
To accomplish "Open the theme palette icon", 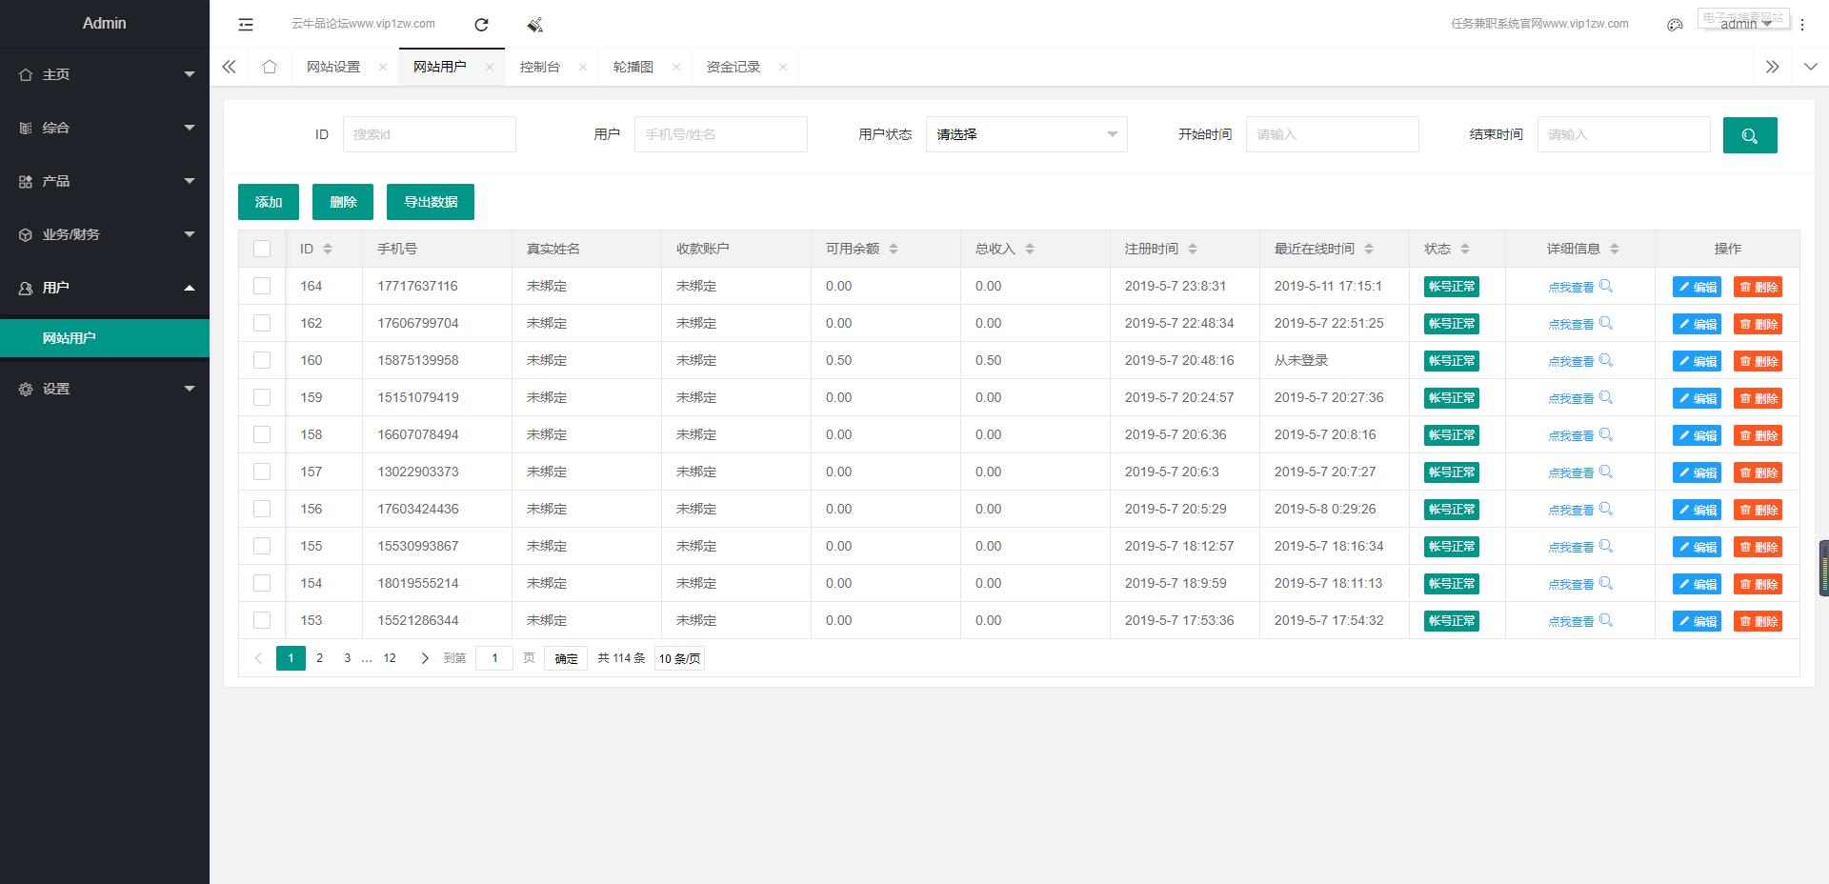I will [x=1675, y=25].
